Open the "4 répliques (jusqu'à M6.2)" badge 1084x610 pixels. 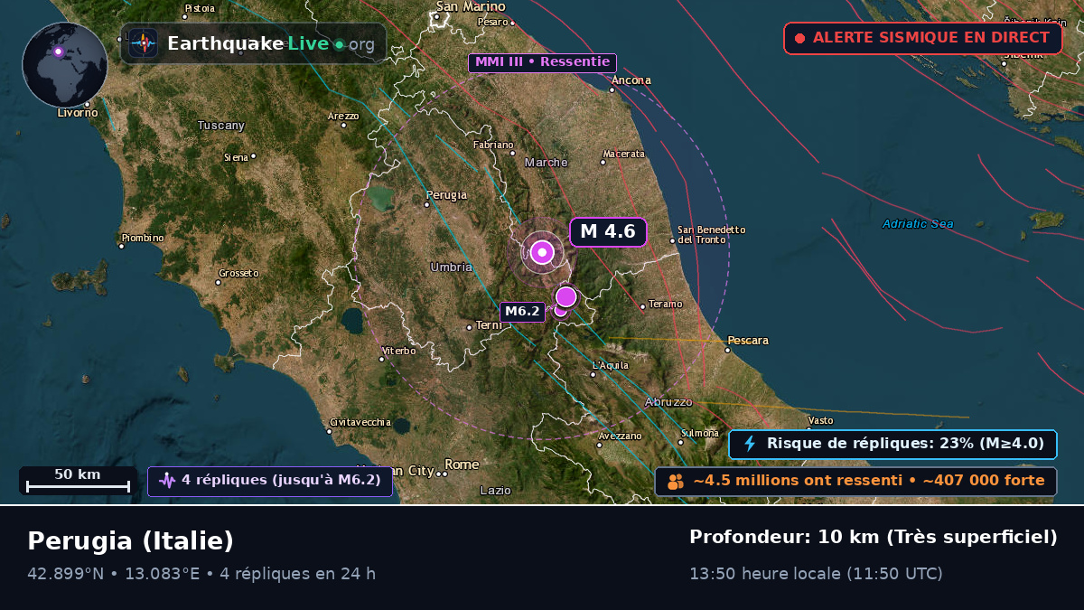(270, 481)
